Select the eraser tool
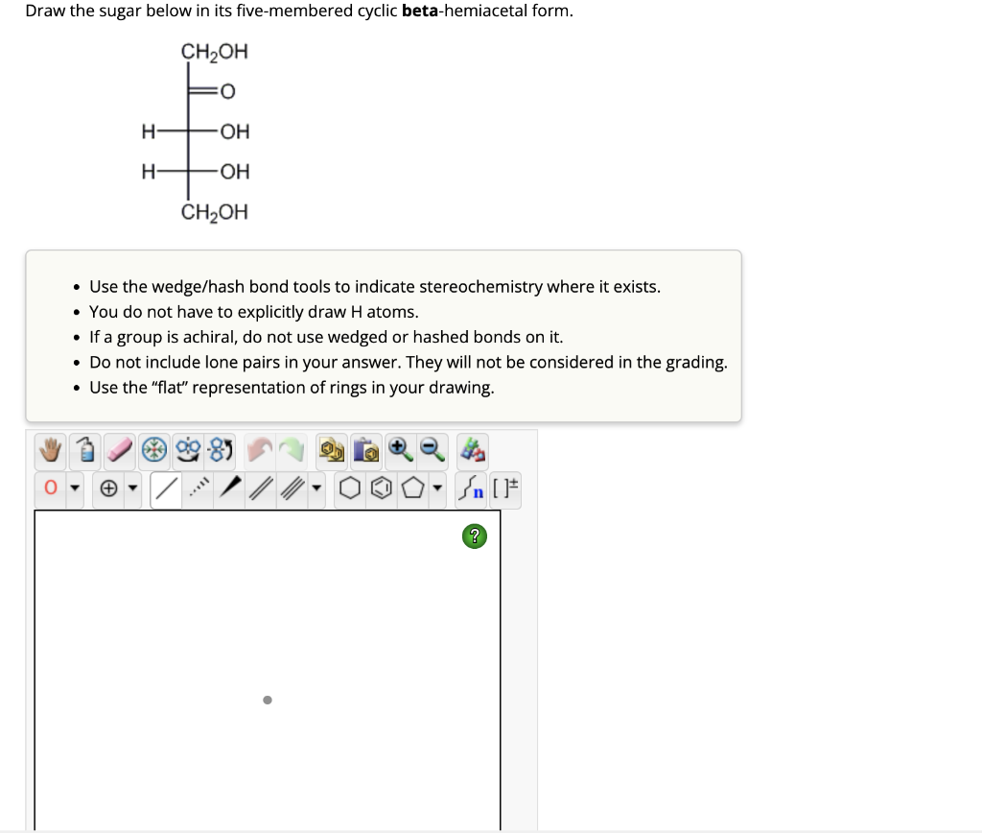 pos(118,449)
